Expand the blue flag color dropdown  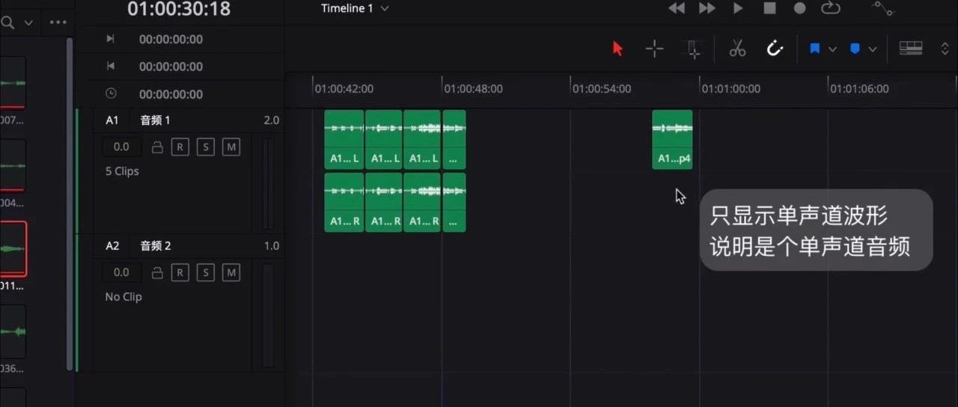pyautogui.click(x=832, y=49)
